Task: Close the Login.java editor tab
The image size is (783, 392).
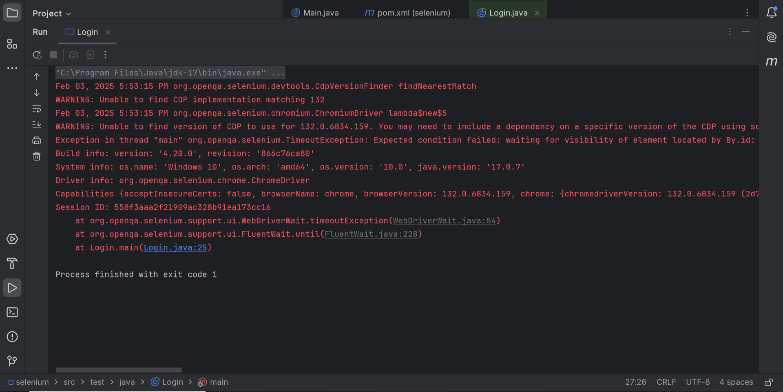Action: click(537, 13)
